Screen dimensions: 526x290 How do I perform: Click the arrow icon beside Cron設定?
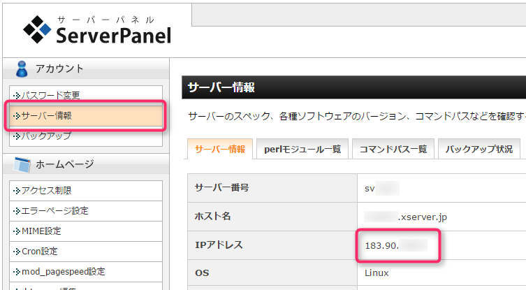pos(17,252)
